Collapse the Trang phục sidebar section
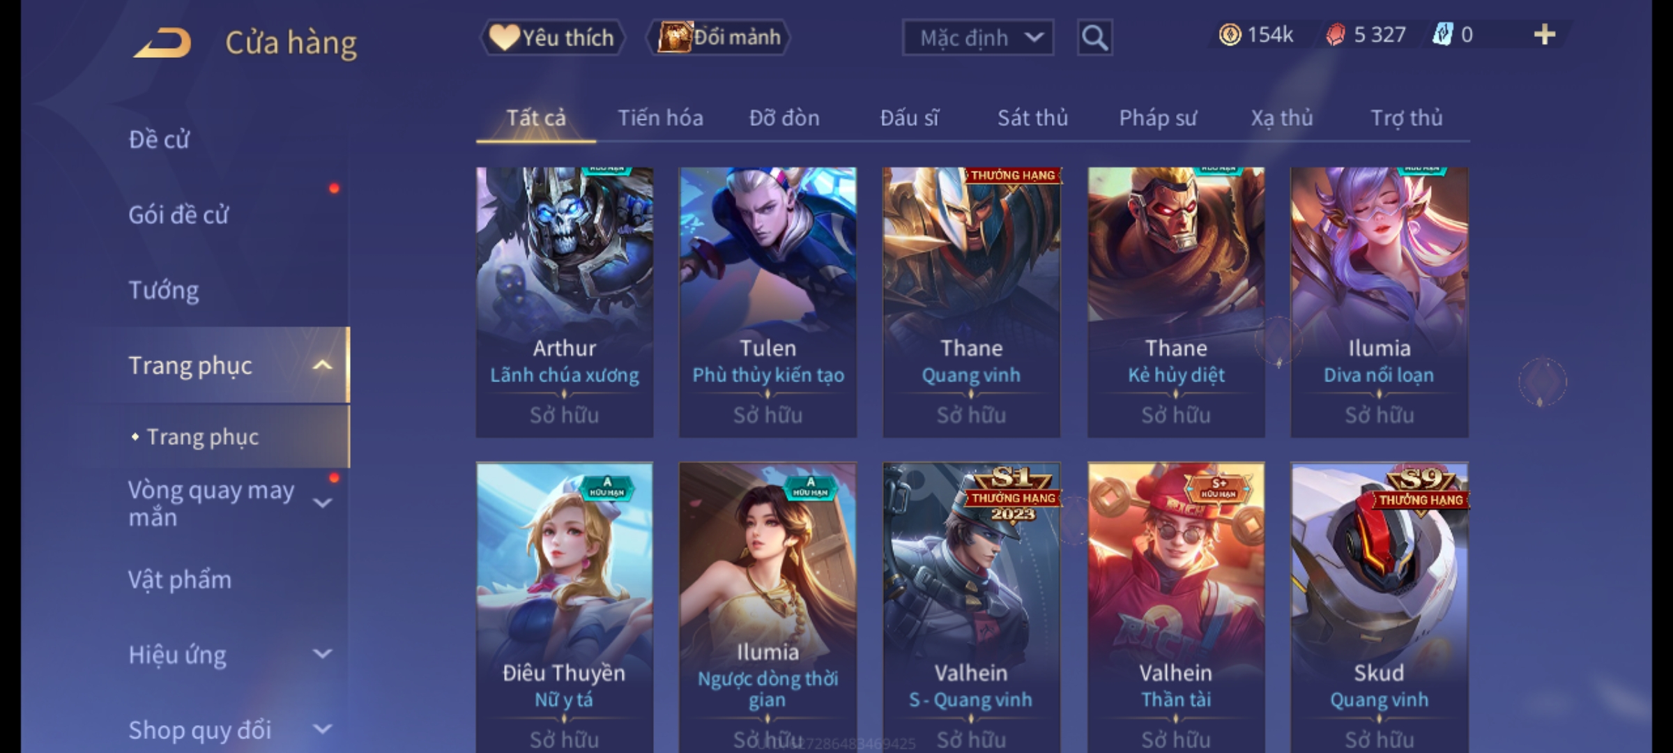The image size is (1673, 753). coord(322,365)
